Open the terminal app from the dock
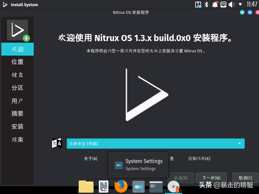The width and height of the screenshot is (259, 194). [x=156, y=187]
